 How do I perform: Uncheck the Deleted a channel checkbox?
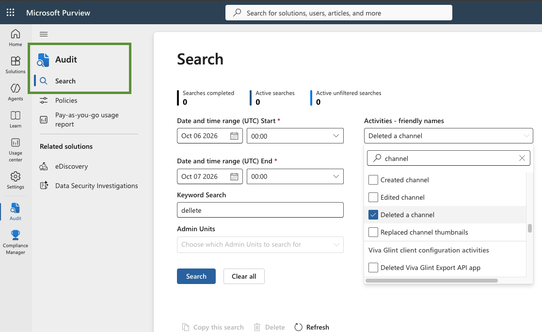[x=373, y=215]
